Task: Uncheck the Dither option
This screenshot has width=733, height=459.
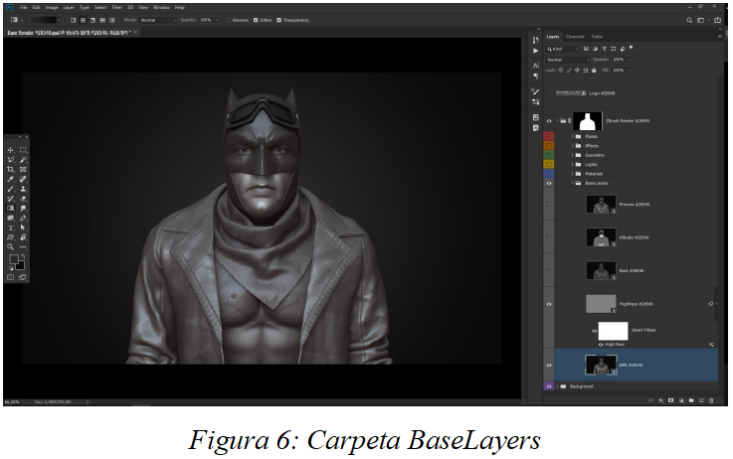Action: coord(256,20)
